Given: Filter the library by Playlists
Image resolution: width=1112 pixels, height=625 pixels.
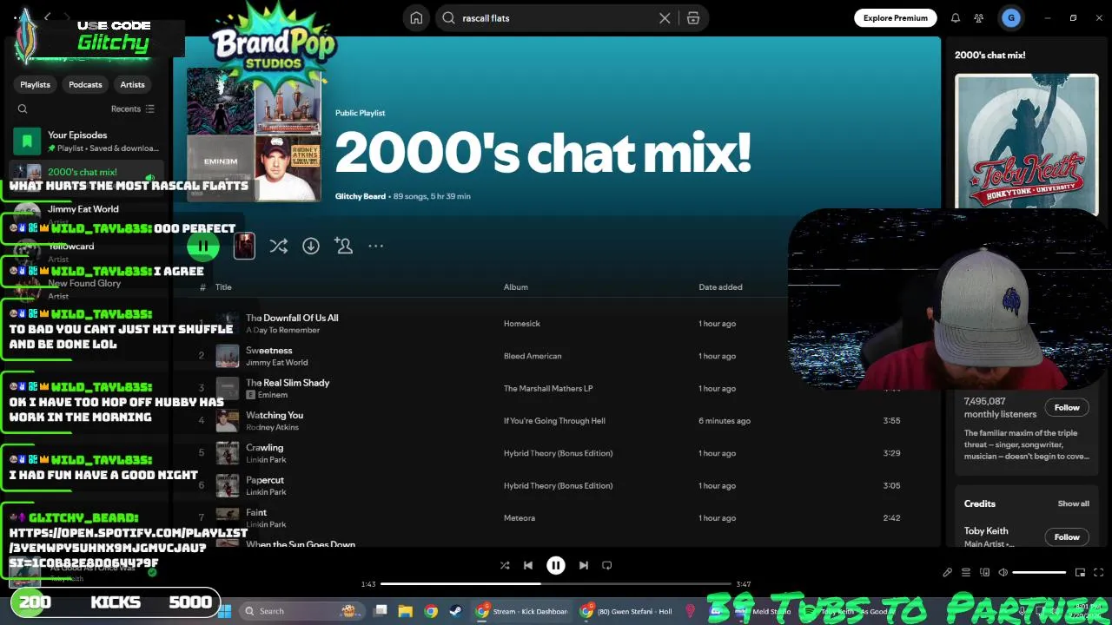Looking at the screenshot, I should (x=36, y=85).
